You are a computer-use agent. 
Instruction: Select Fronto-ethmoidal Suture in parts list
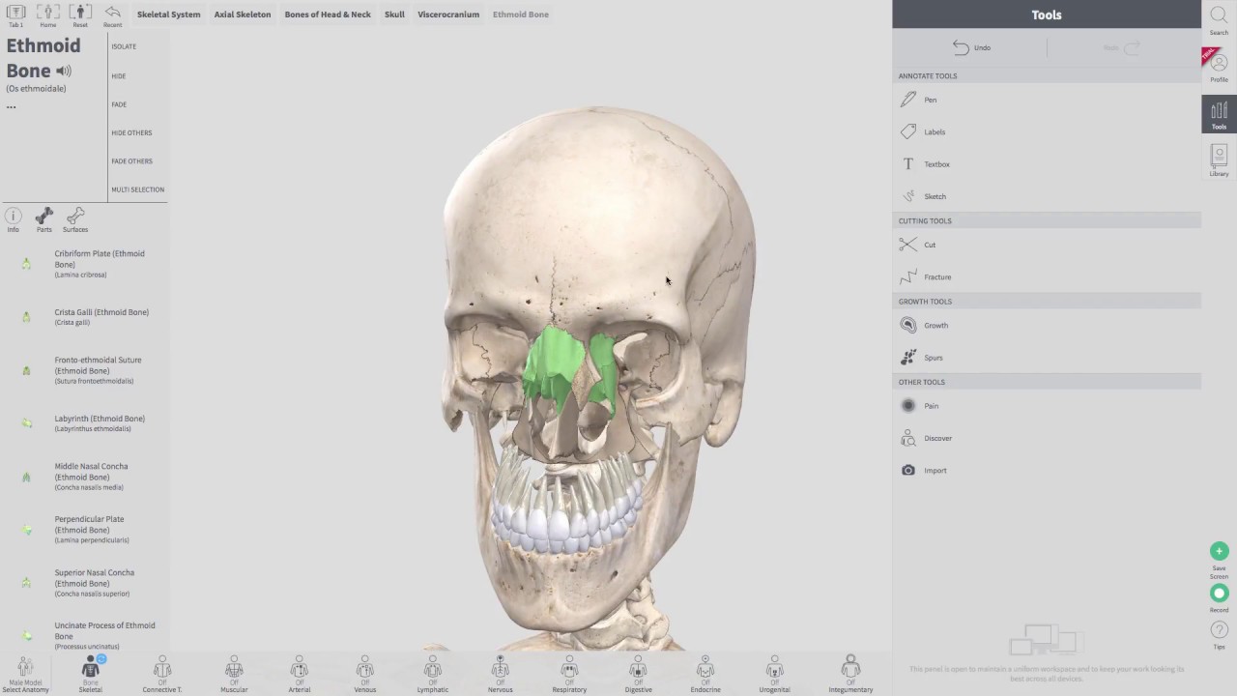coord(85,370)
